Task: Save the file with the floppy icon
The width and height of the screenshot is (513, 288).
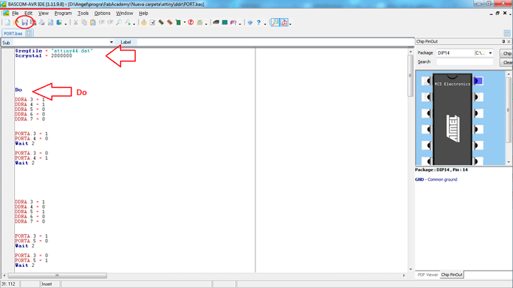Action: coord(25,22)
